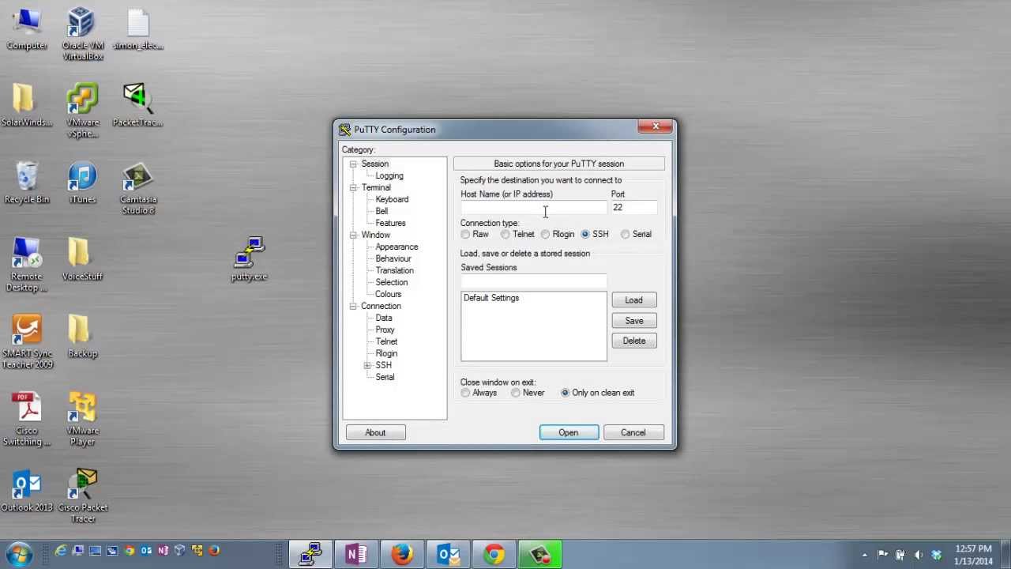The image size is (1011, 569).
Task: Select the Backup folder icon
Action: (x=82, y=336)
